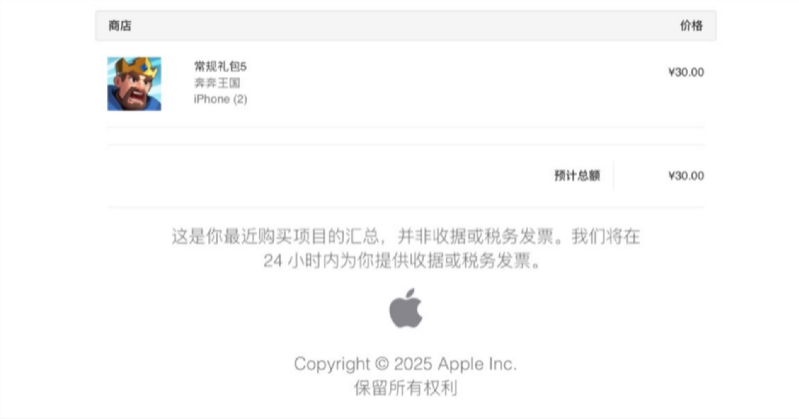Click the © symbol in the footer

(x=382, y=365)
